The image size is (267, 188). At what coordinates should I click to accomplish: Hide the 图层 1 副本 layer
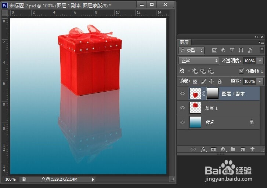pos(183,93)
